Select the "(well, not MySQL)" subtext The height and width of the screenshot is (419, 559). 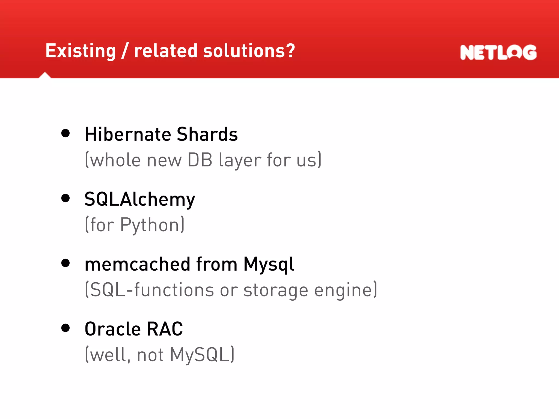[160, 355]
